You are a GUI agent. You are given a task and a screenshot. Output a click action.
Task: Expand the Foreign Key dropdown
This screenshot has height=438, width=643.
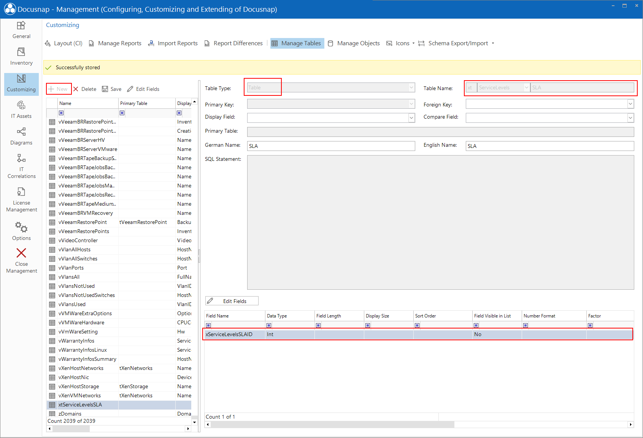[630, 104]
